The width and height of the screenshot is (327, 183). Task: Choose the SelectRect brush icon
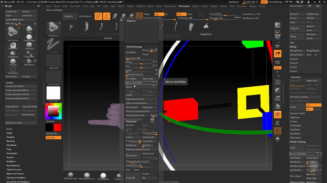[x=13, y=69]
